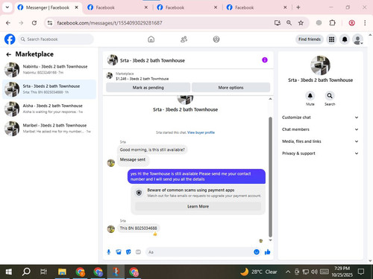Click More options button
The image size is (373, 279).
point(231,88)
